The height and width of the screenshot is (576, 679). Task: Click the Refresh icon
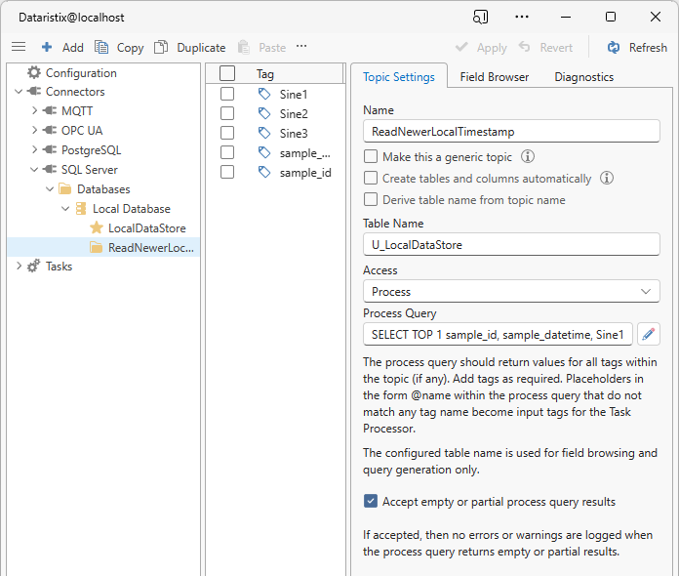pos(614,47)
